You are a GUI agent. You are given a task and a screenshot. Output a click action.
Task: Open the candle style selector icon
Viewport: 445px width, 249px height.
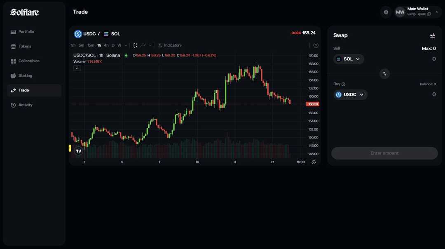134,45
